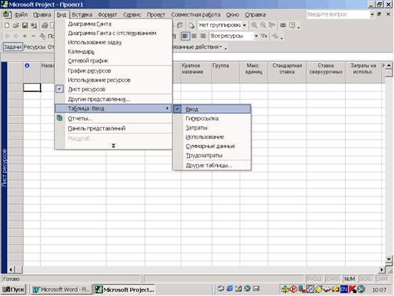Click the file search icon

[x=33, y=25]
